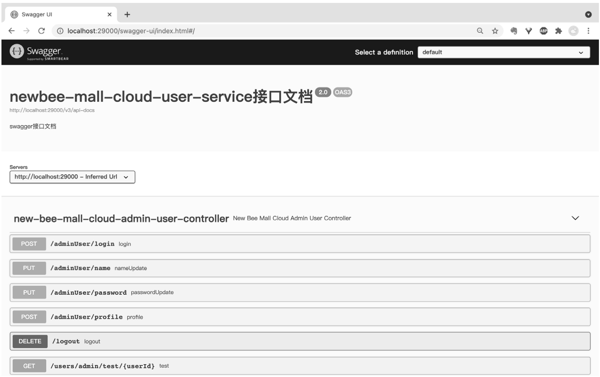This screenshot has height=377, width=600.
Task: Click the 'Servers' label
Action: pyautogui.click(x=19, y=167)
